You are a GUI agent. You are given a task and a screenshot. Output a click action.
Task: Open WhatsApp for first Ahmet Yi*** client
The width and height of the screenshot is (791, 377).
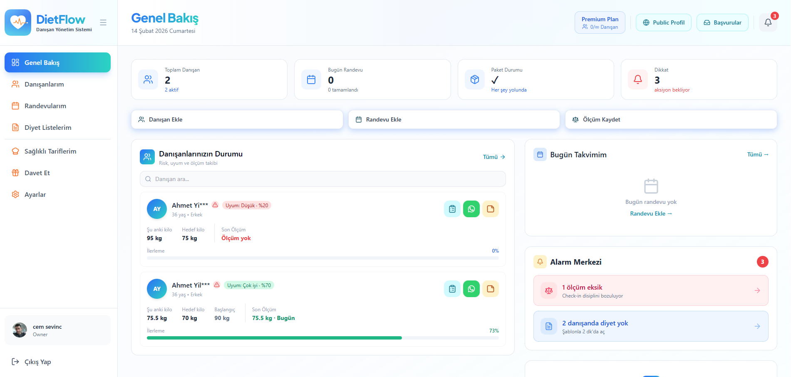tap(471, 209)
